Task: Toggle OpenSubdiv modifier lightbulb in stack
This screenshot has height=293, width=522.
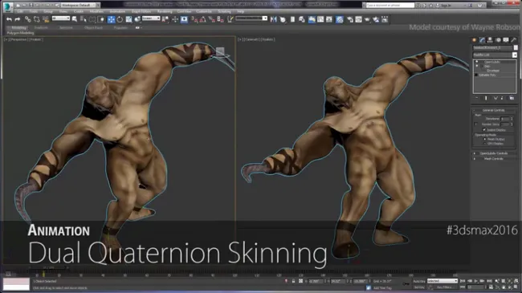Action: [477, 62]
